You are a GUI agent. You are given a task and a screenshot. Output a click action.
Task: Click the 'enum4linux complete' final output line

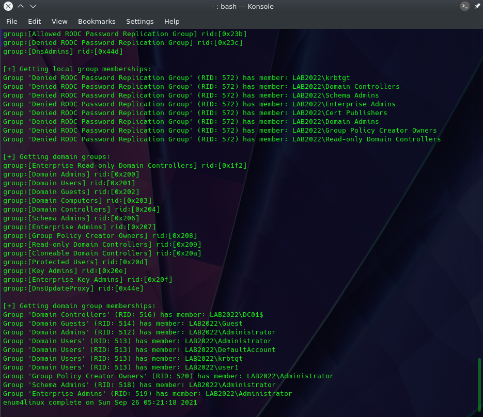pyautogui.click(x=100, y=402)
